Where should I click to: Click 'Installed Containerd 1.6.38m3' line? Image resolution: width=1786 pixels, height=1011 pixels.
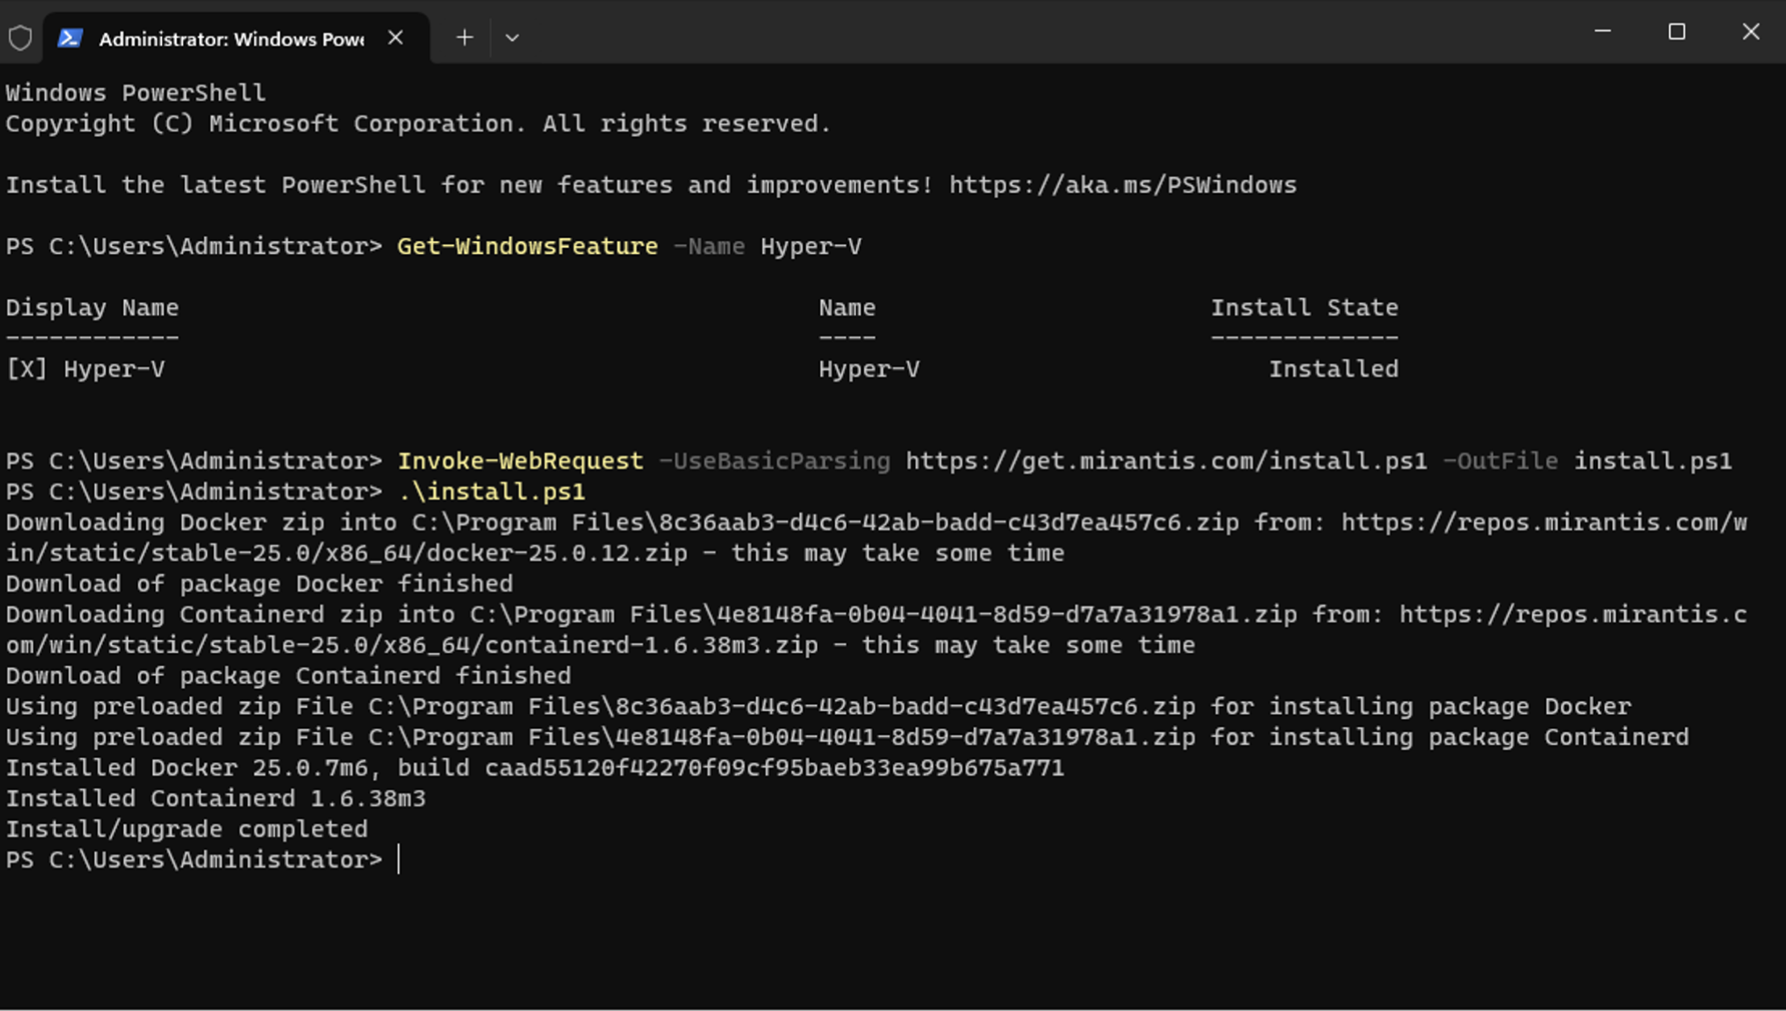(216, 797)
